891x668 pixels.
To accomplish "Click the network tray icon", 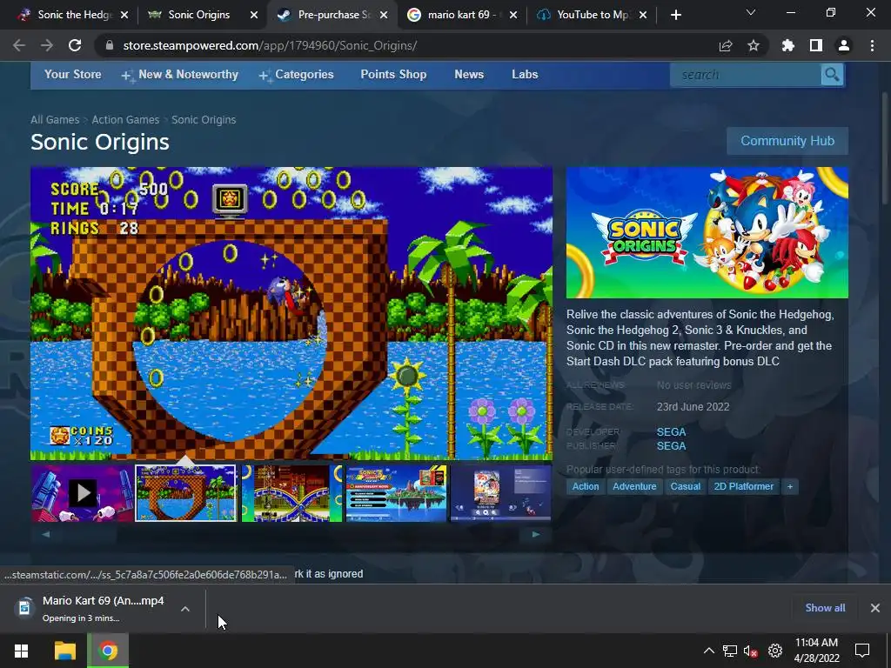I will pyautogui.click(x=730, y=651).
